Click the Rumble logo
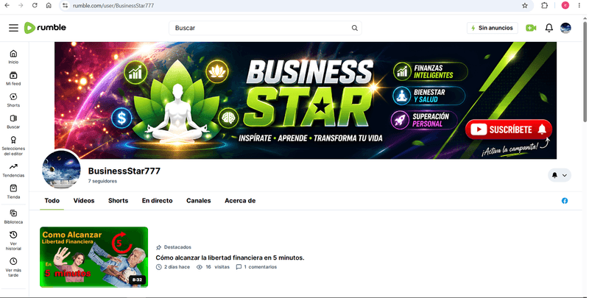The height and width of the screenshot is (298, 589). pos(45,28)
